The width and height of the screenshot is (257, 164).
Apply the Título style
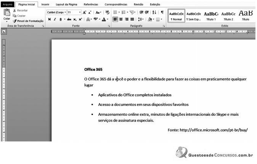246,16
